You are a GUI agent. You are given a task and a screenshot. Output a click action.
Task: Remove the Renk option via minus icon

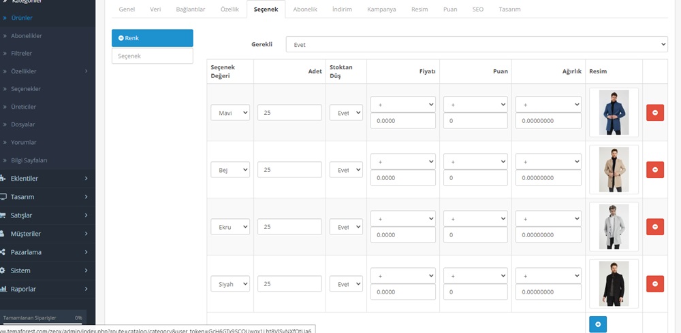pos(121,38)
